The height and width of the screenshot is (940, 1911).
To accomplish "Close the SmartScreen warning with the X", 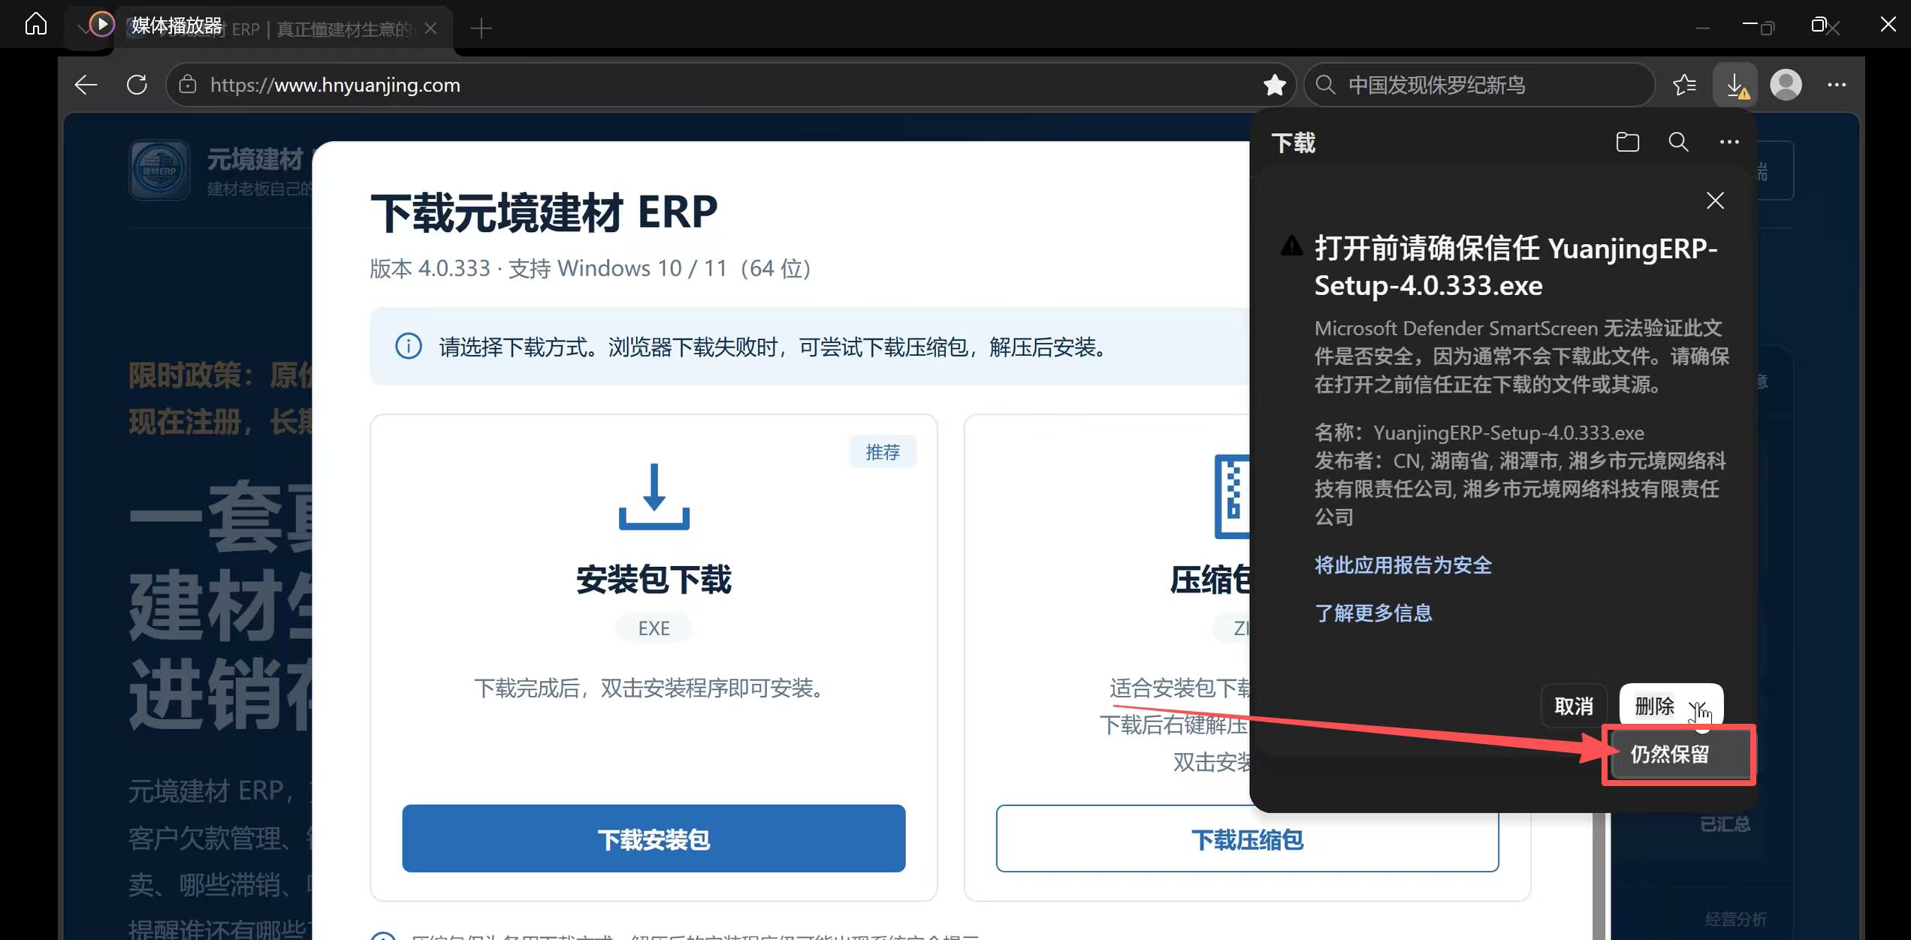I will click(x=1715, y=200).
